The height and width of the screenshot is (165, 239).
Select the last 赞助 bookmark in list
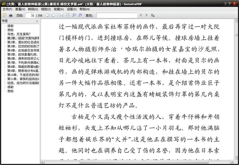[10, 91]
